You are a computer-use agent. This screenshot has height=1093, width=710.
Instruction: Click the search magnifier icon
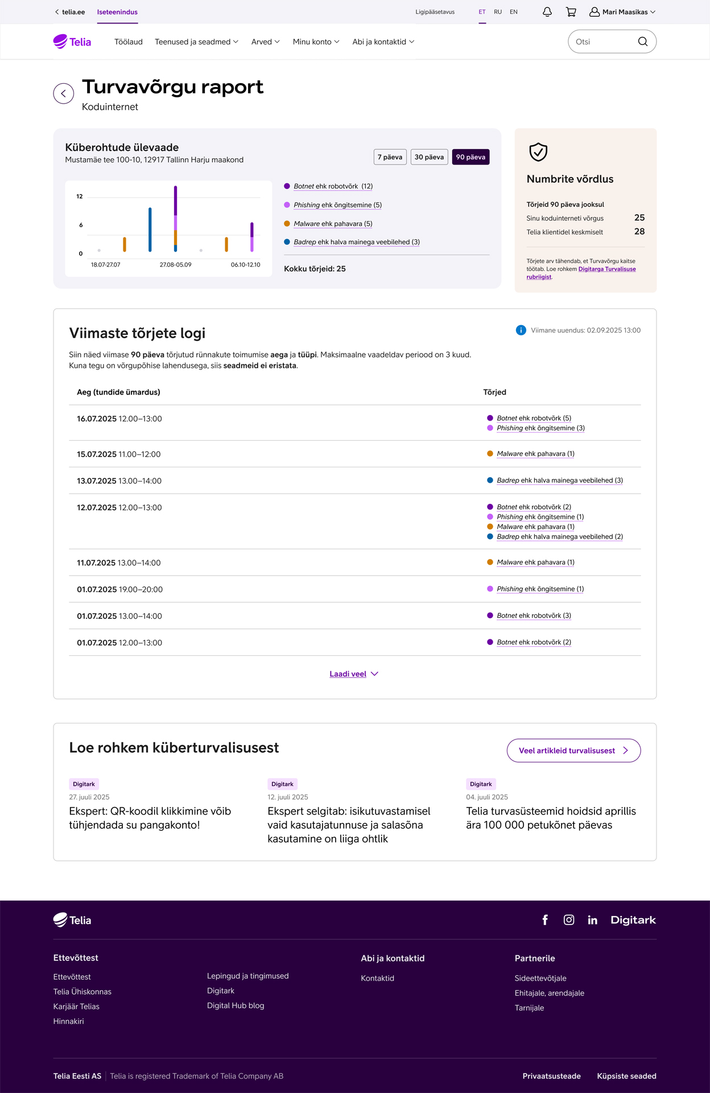click(x=642, y=42)
